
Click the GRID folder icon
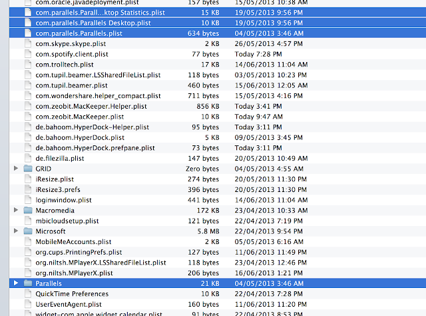[x=28, y=169]
